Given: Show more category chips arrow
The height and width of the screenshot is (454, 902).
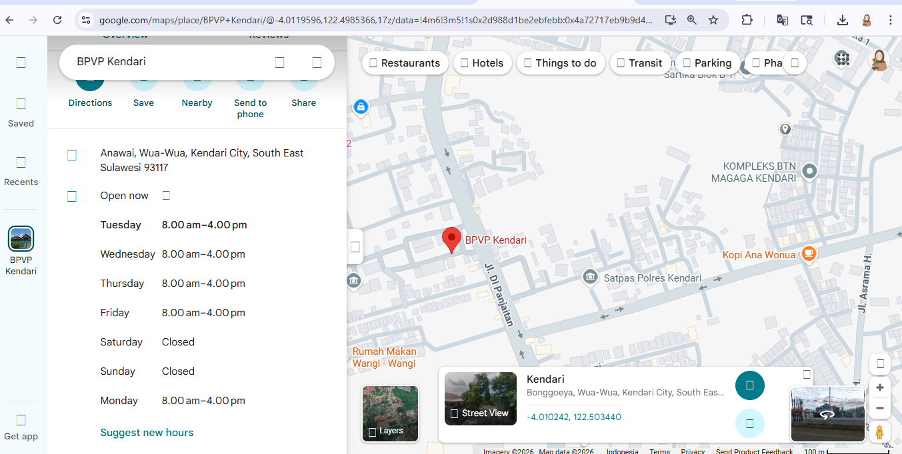Looking at the screenshot, I should [x=795, y=63].
